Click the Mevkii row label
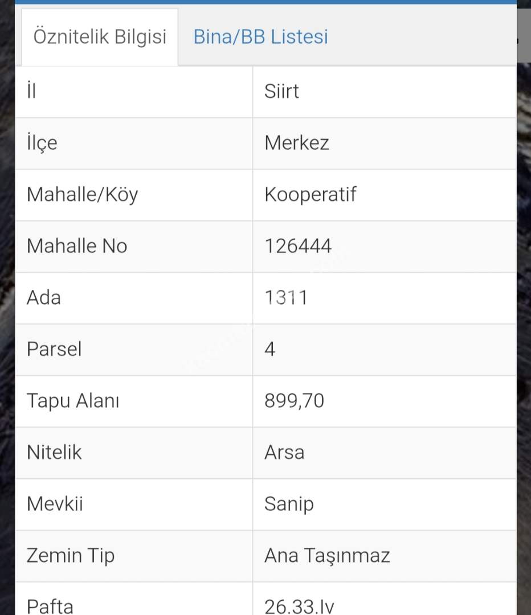This screenshot has height=615, width=531. click(55, 504)
